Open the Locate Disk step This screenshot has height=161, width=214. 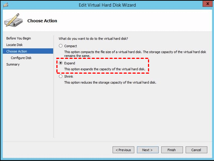(14, 45)
